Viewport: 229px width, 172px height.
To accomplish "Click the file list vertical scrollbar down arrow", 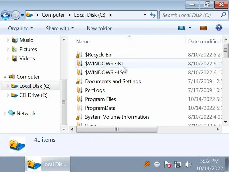I will point(226,122).
